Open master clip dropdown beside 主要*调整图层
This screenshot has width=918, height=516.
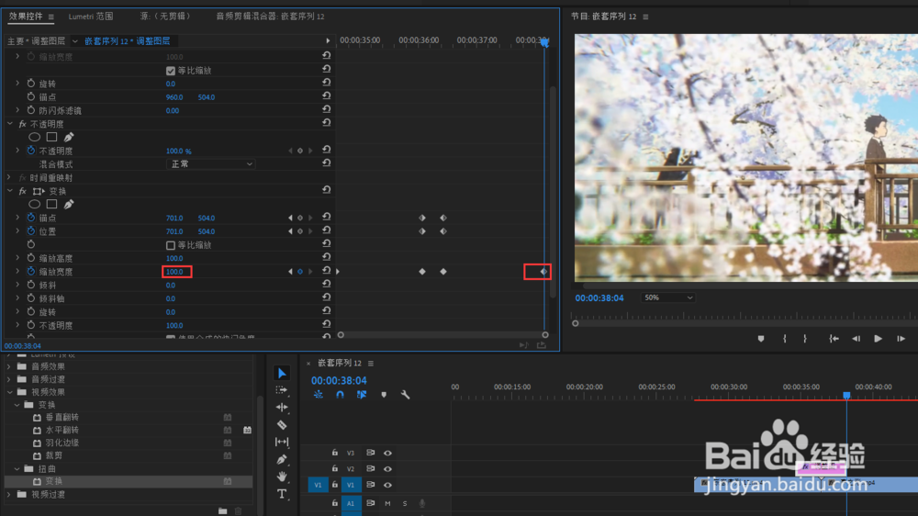[75, 41]
